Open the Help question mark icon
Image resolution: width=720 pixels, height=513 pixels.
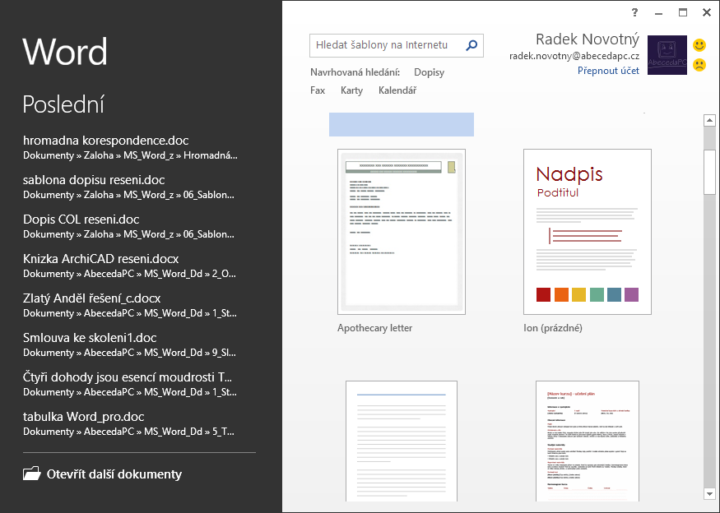(x=635, y=12)
